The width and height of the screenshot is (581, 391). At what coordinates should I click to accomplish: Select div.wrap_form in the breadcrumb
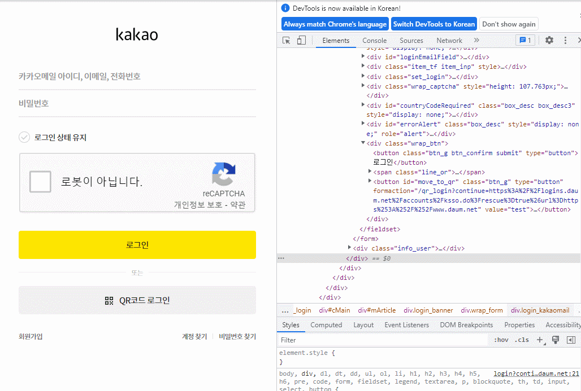click(x=482, y=310)
